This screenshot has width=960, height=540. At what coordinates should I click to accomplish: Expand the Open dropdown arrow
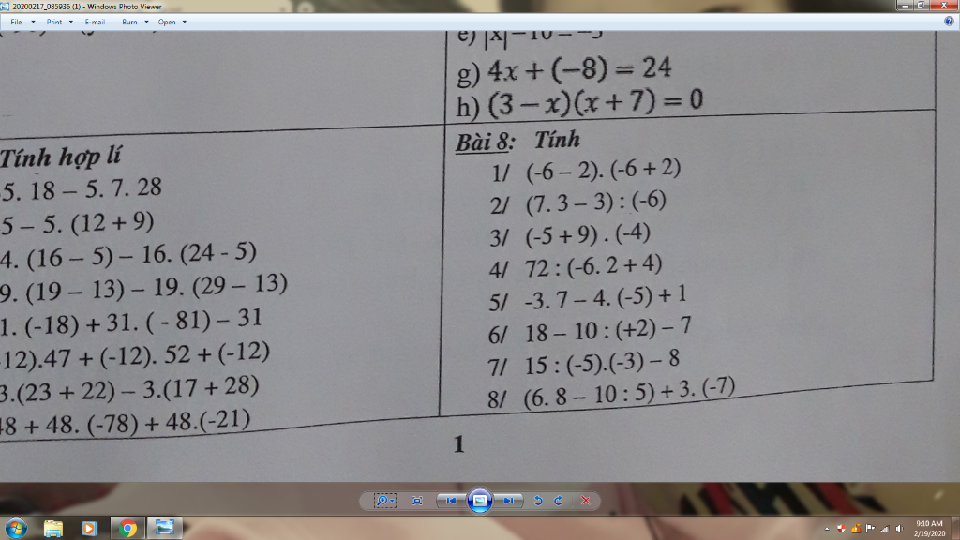tap(185, 22)
